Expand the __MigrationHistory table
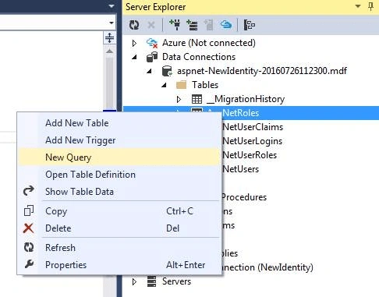This screenshot has height=297, width=379. [179, 99]
